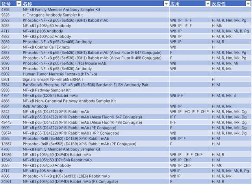252x184 pixels.
Task: Click Human Tumor Necrosis Factor-α (hTNF-α) cell
Action: (x=95, y=74)
